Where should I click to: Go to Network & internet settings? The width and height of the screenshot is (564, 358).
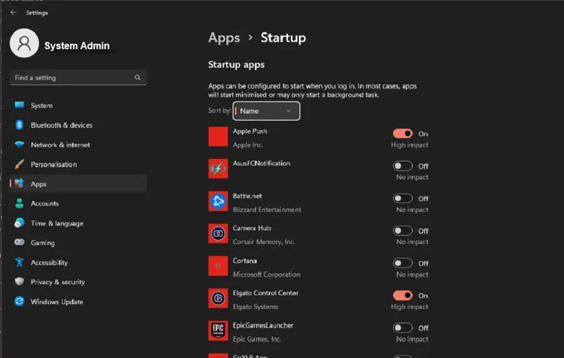(x=78, y=145)
